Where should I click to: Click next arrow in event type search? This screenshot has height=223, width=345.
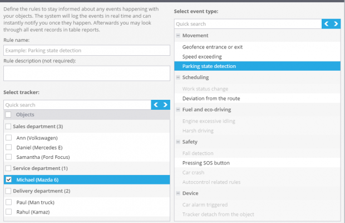tap(336, 24)
